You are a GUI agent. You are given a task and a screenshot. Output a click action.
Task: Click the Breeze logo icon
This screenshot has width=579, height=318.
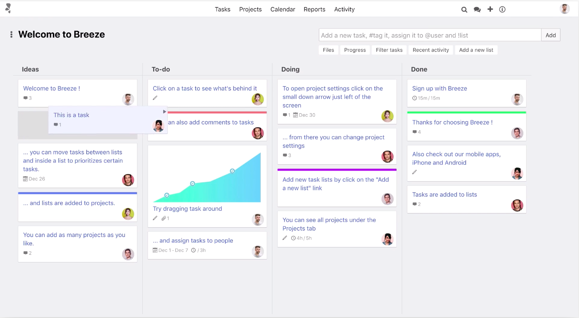(x=8, y=9)
